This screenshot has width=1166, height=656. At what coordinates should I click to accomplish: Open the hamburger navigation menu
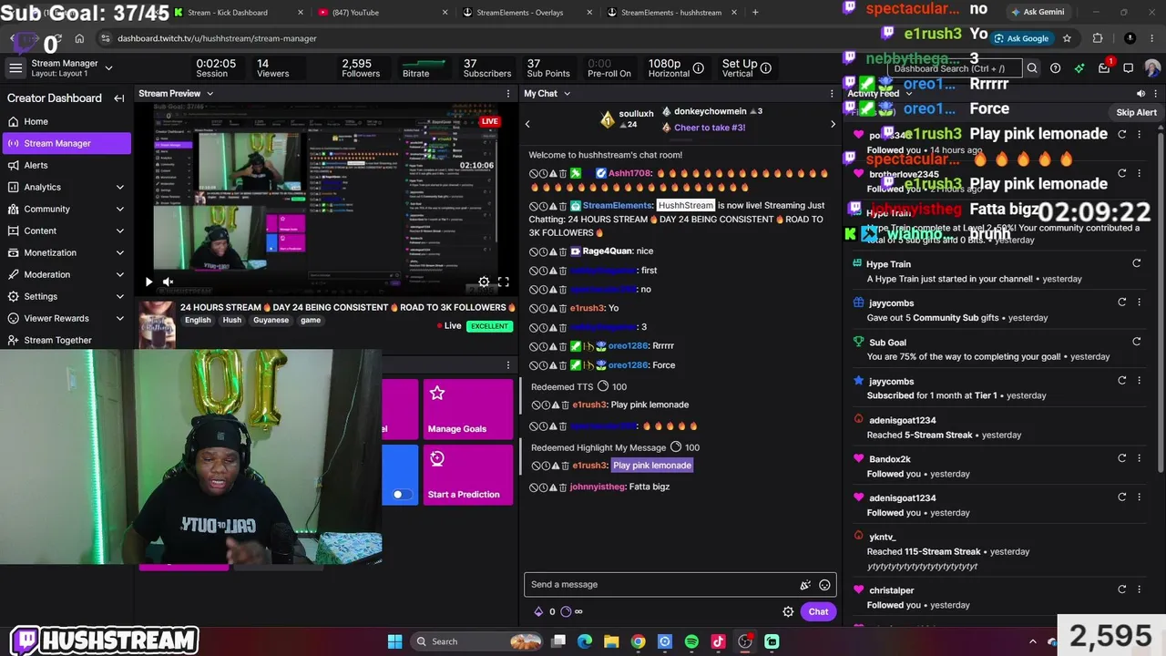click(x=15, y=68)
